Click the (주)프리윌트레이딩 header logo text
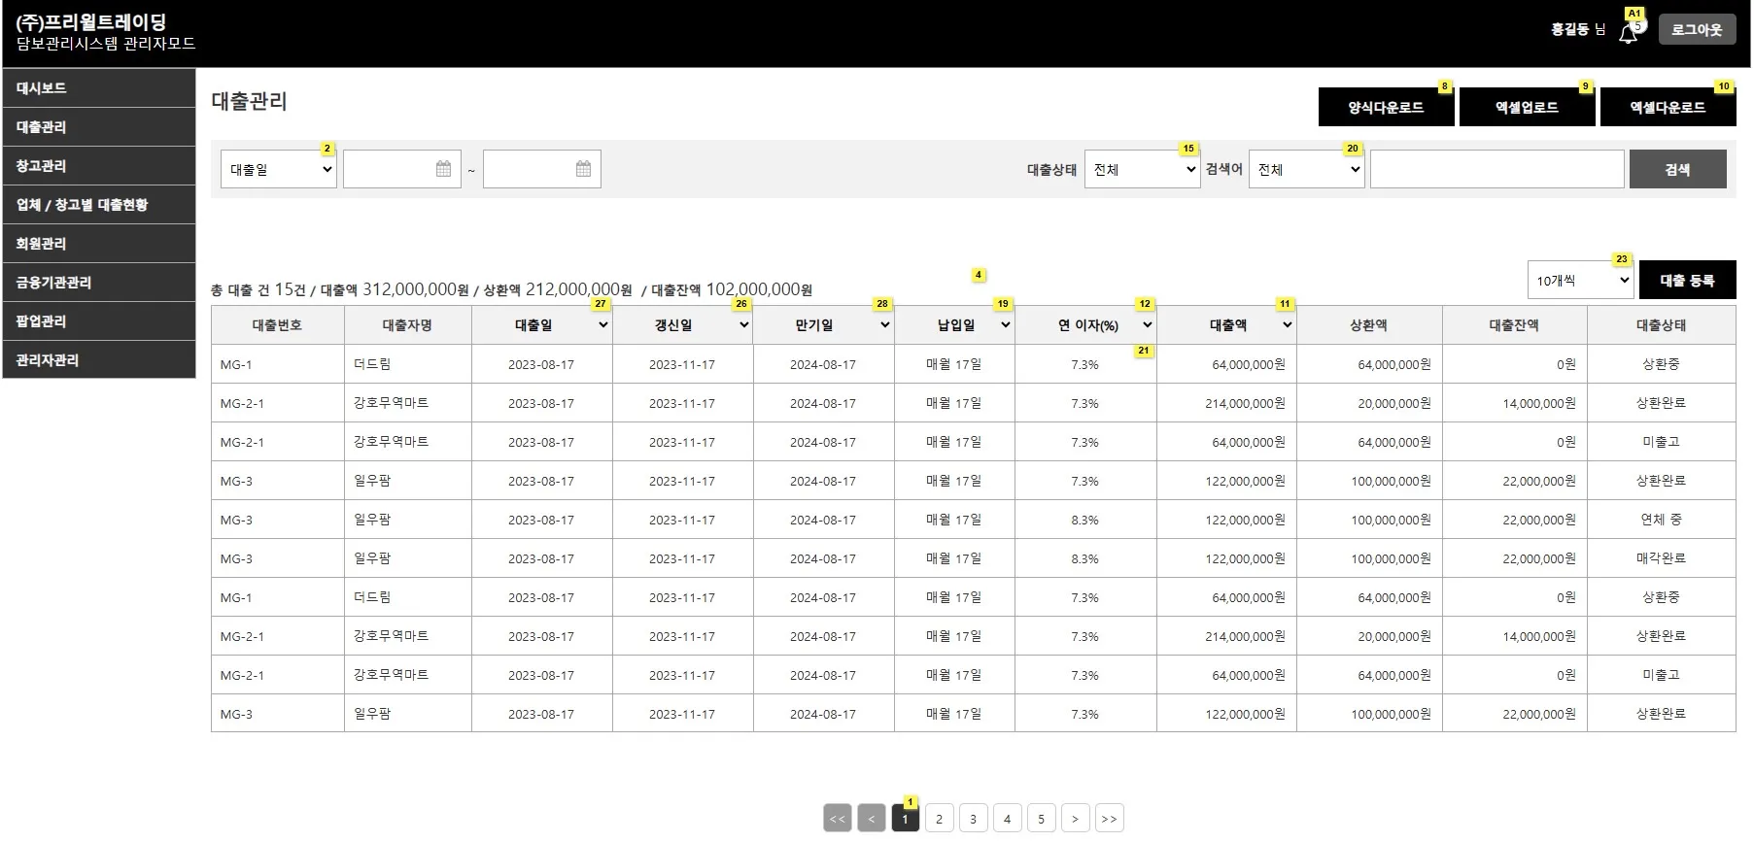Image resolution: width=1754 pixels, height=842 pixels. pyautogui.click(x=91, y=21)
